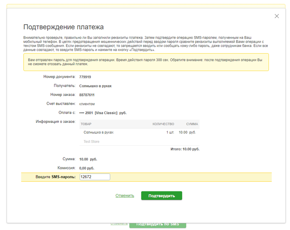Click the Отменить link in the dialog
Viewport: 290px width, 230px height.
click(x=125, y=196)
